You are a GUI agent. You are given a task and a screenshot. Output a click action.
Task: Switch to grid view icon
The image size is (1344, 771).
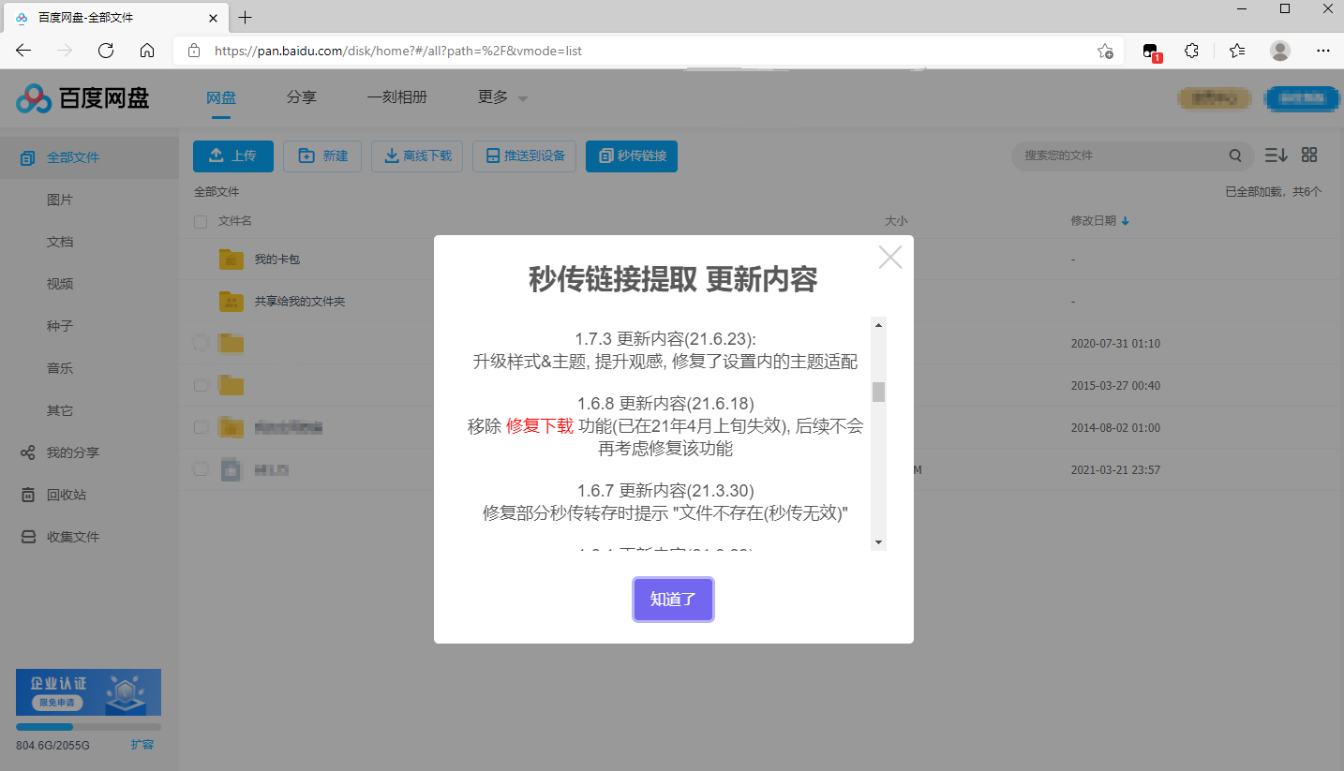(x=1309, y=156)
